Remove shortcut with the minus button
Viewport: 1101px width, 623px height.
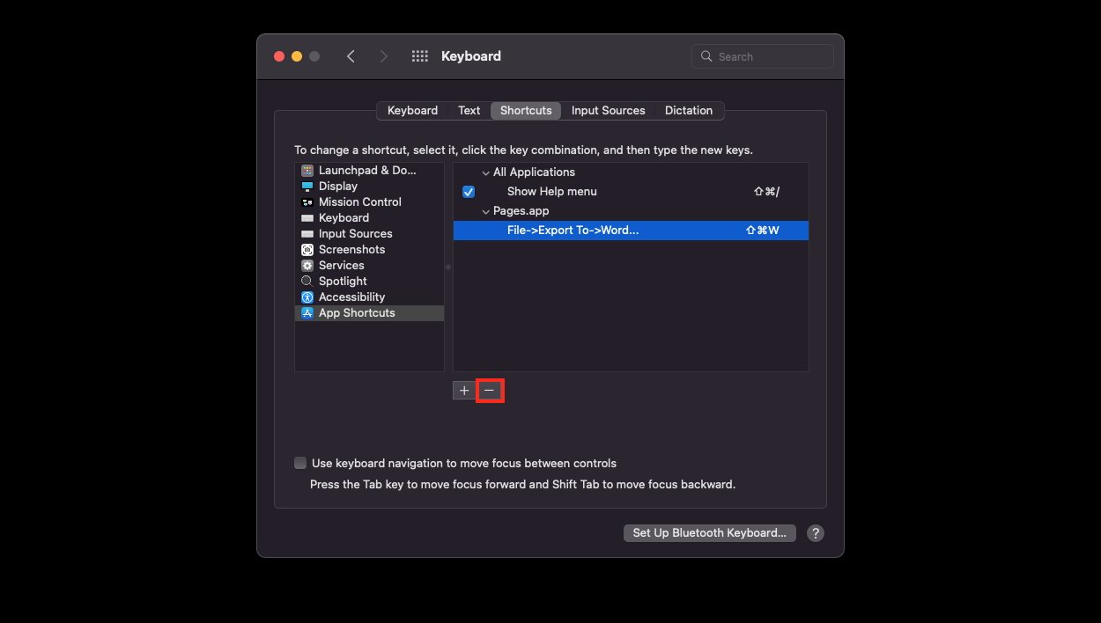(x=489, y=391)
